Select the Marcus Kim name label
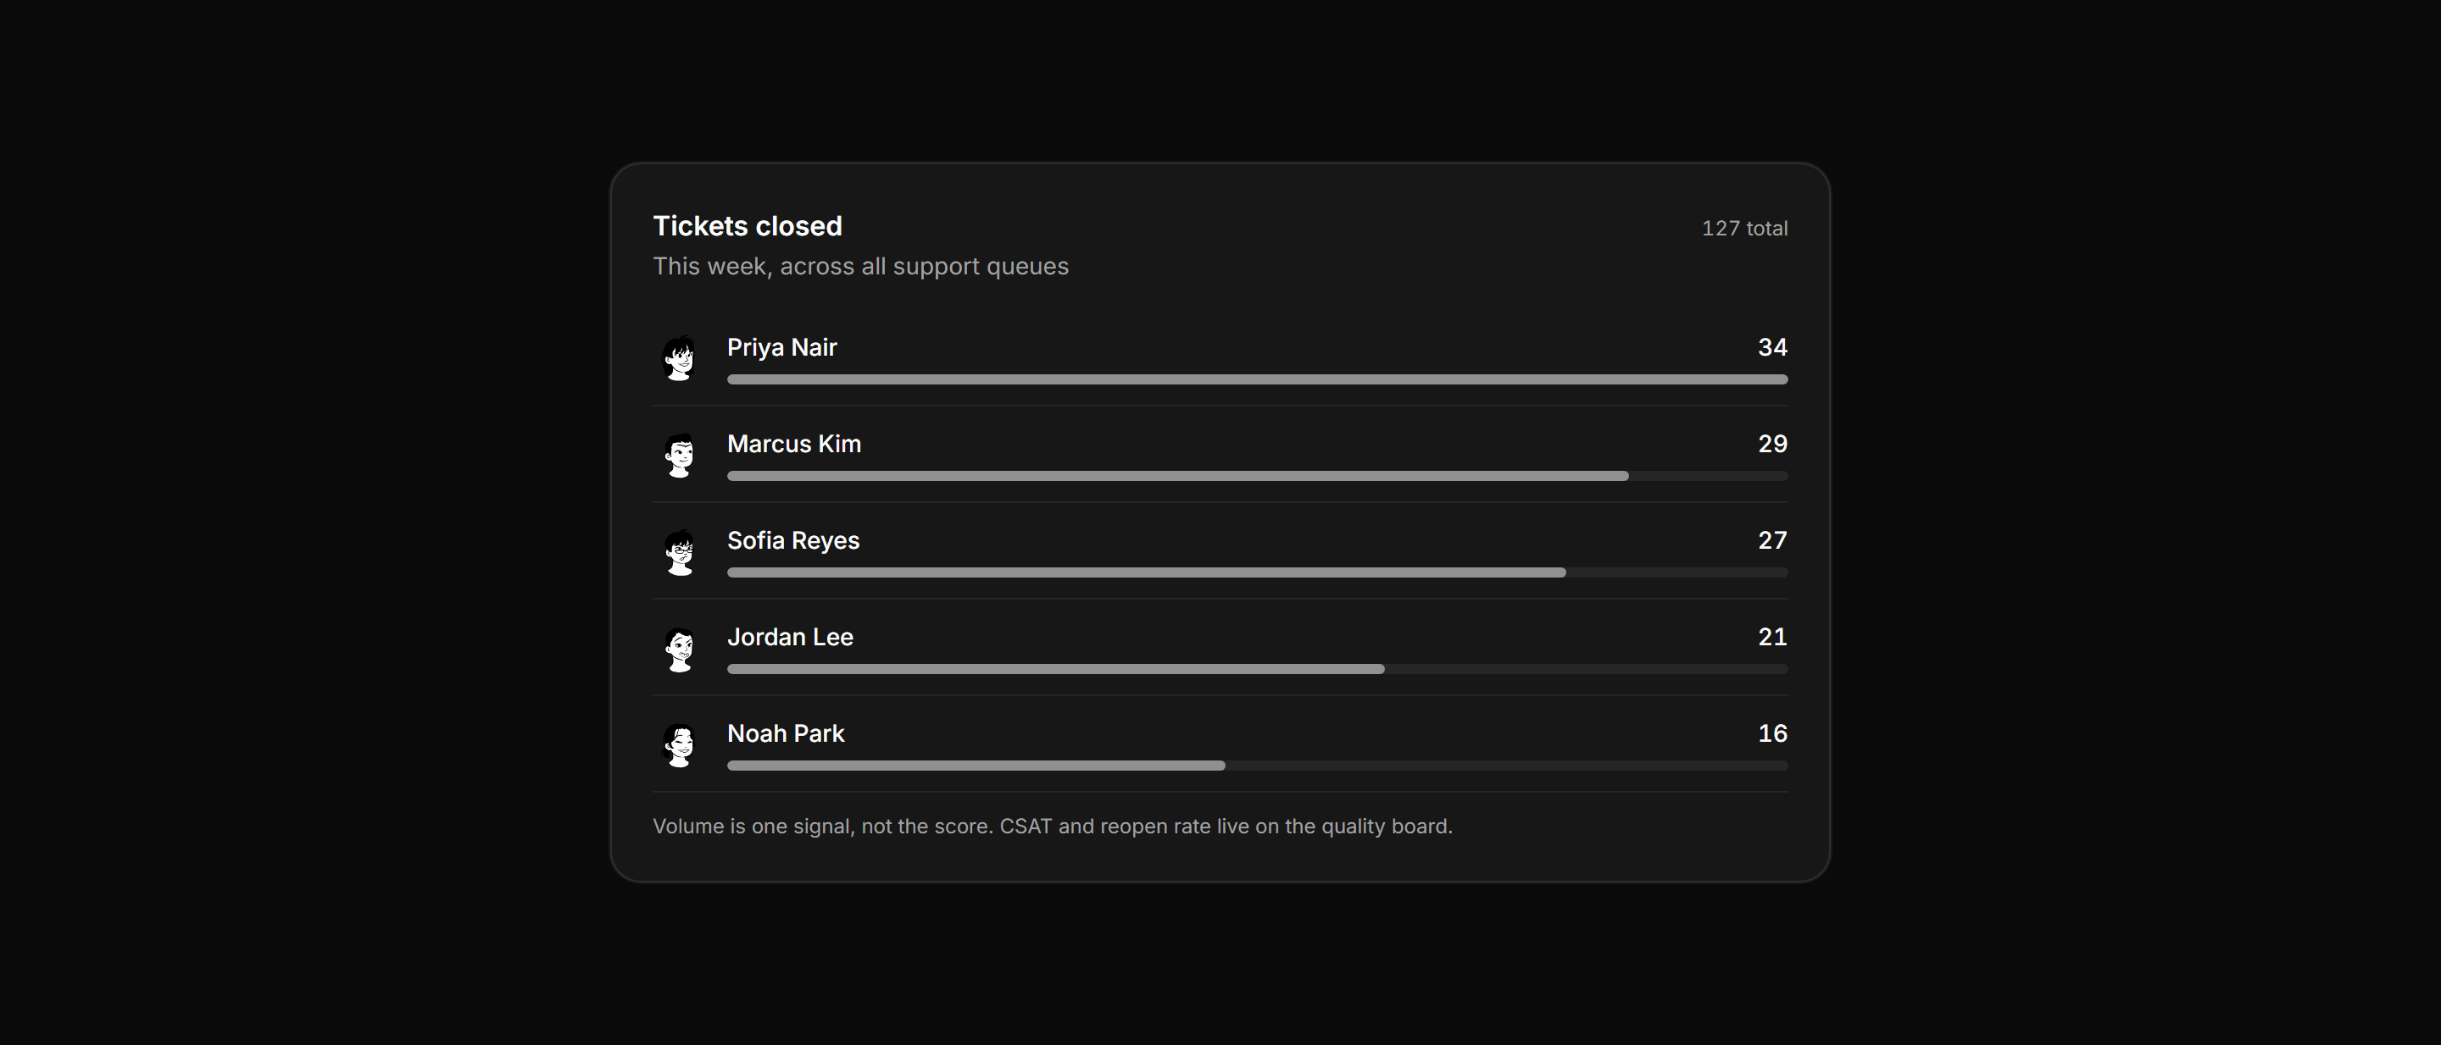Screen dimensions: 2441x1045 point(794,444)
